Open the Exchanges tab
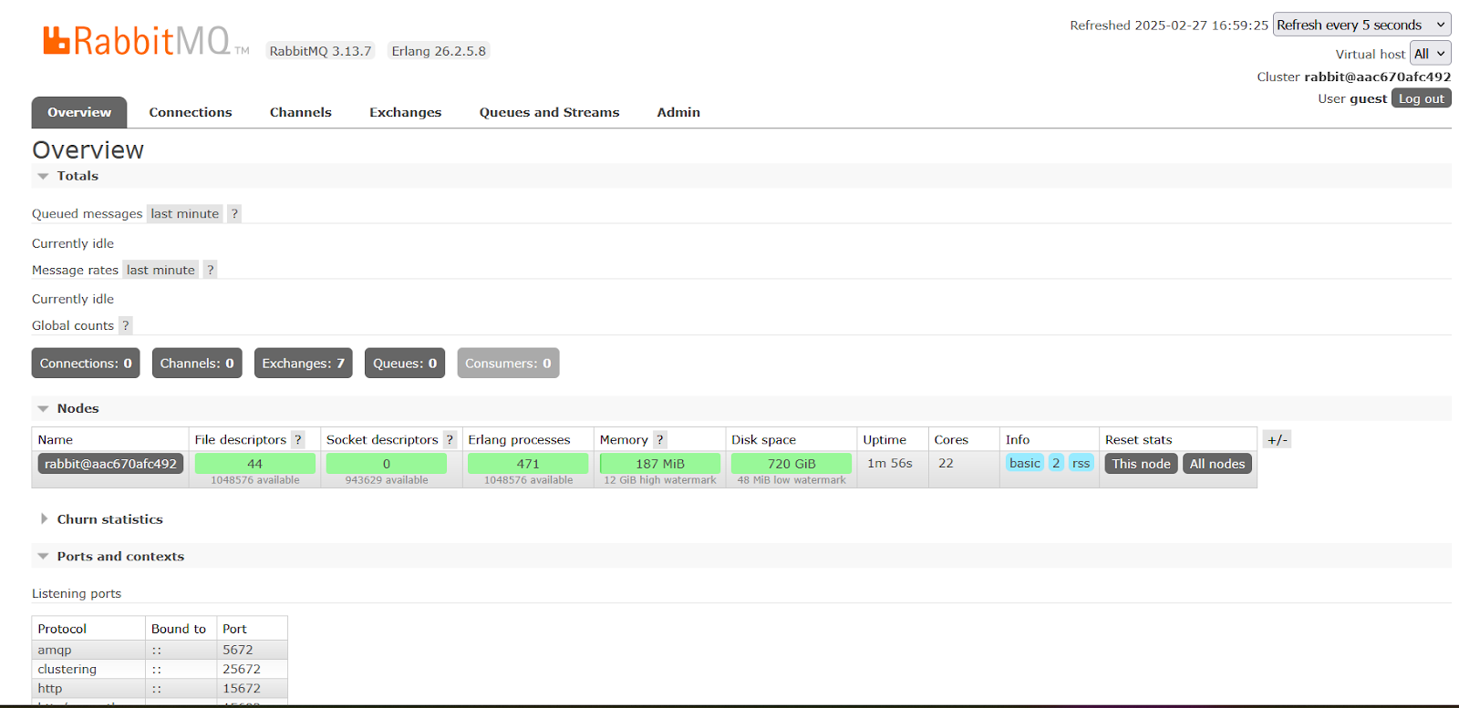1459x708 pixels. click(x=406, y=112)
